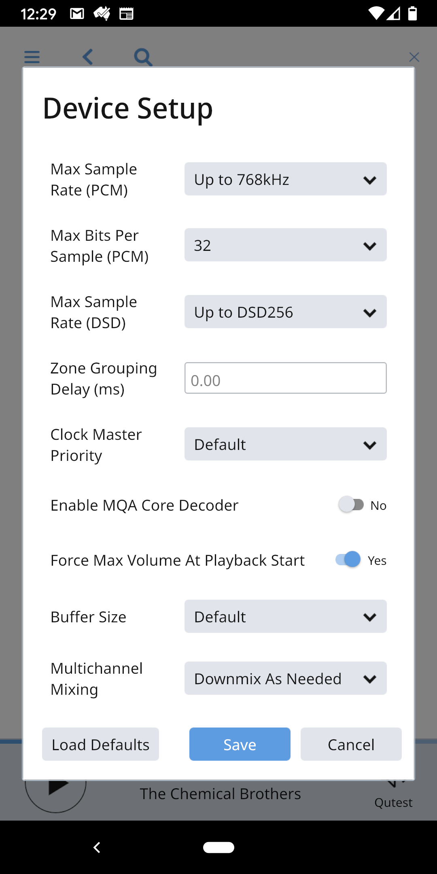Expand the Clock Master Priority dropdown

286,444
